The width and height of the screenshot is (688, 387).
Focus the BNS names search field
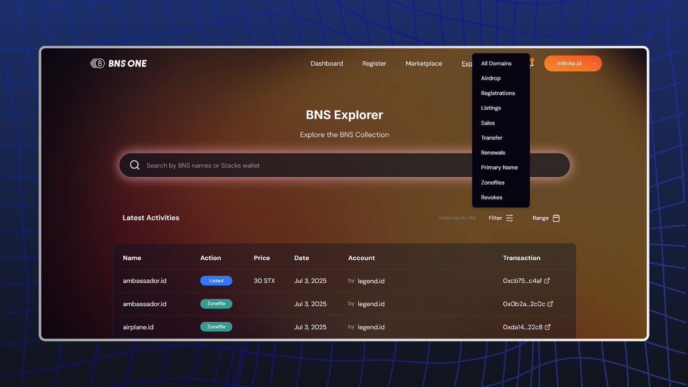[x=345, y=165]
